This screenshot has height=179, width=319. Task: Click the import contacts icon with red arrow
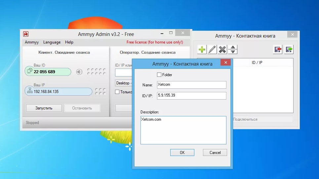click(x=278, y=49)
